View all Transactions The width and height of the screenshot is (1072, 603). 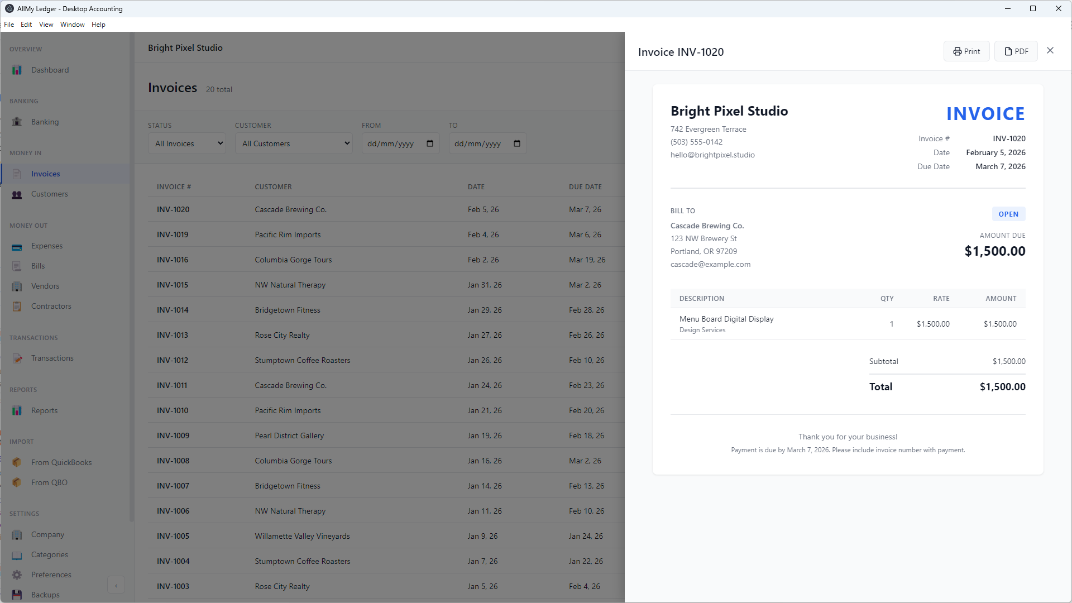click(52, 358)
